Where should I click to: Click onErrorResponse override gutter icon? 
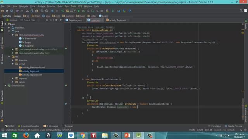66,85
